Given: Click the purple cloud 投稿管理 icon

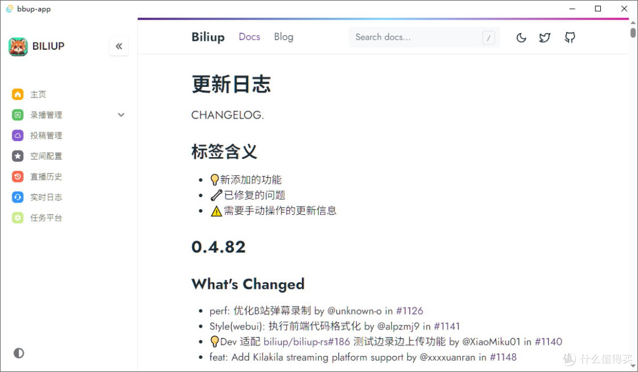Looking at the screenshot, I should pyautogui.click(x=18, y=135).
